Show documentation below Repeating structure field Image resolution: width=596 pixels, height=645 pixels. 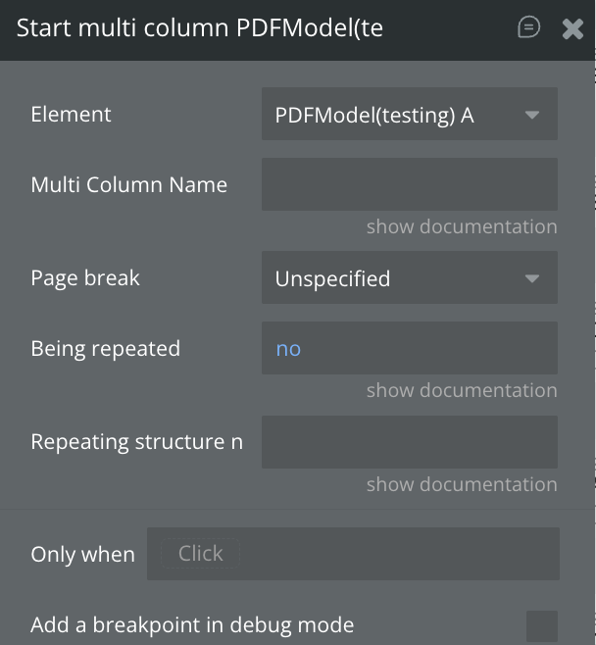[462, 484]
